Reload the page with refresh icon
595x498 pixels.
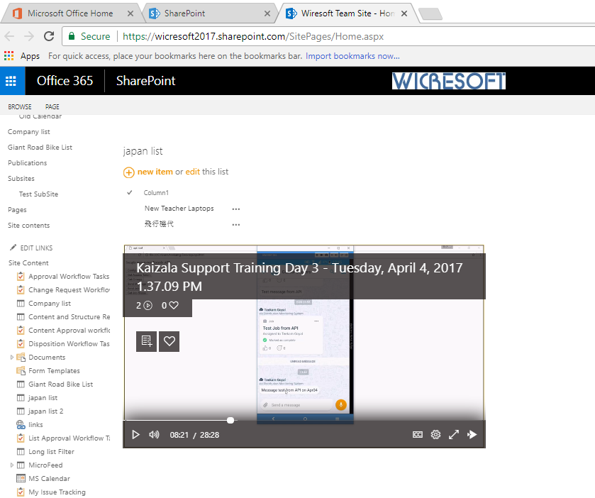49,36
